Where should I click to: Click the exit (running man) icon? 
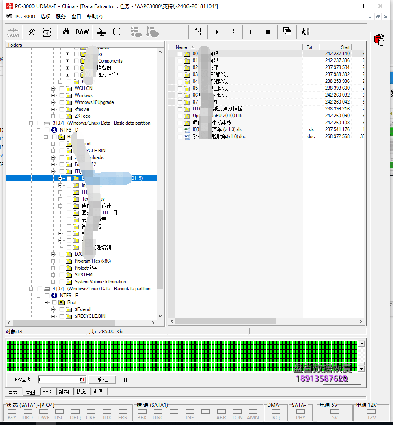click(x=305, y=32)
